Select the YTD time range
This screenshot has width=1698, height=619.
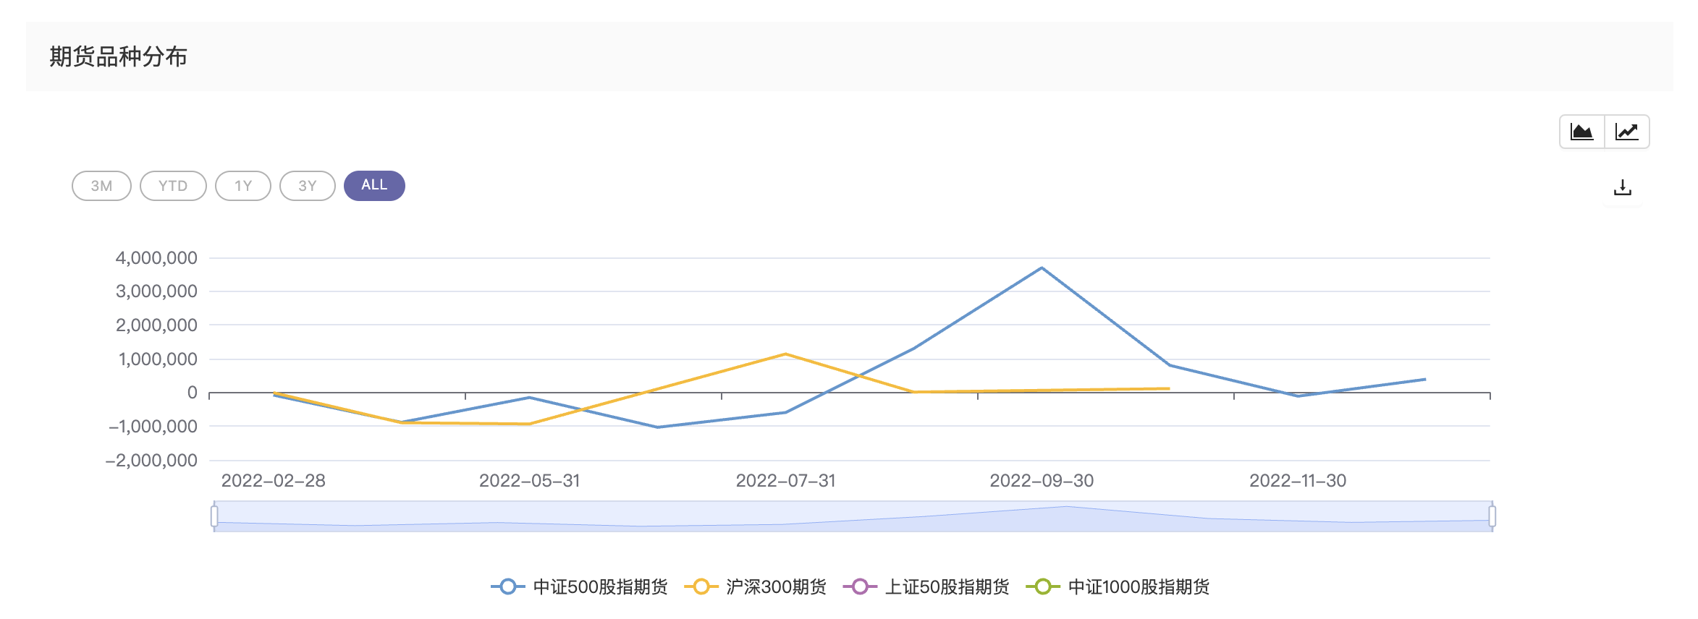(x=173, y=186)
